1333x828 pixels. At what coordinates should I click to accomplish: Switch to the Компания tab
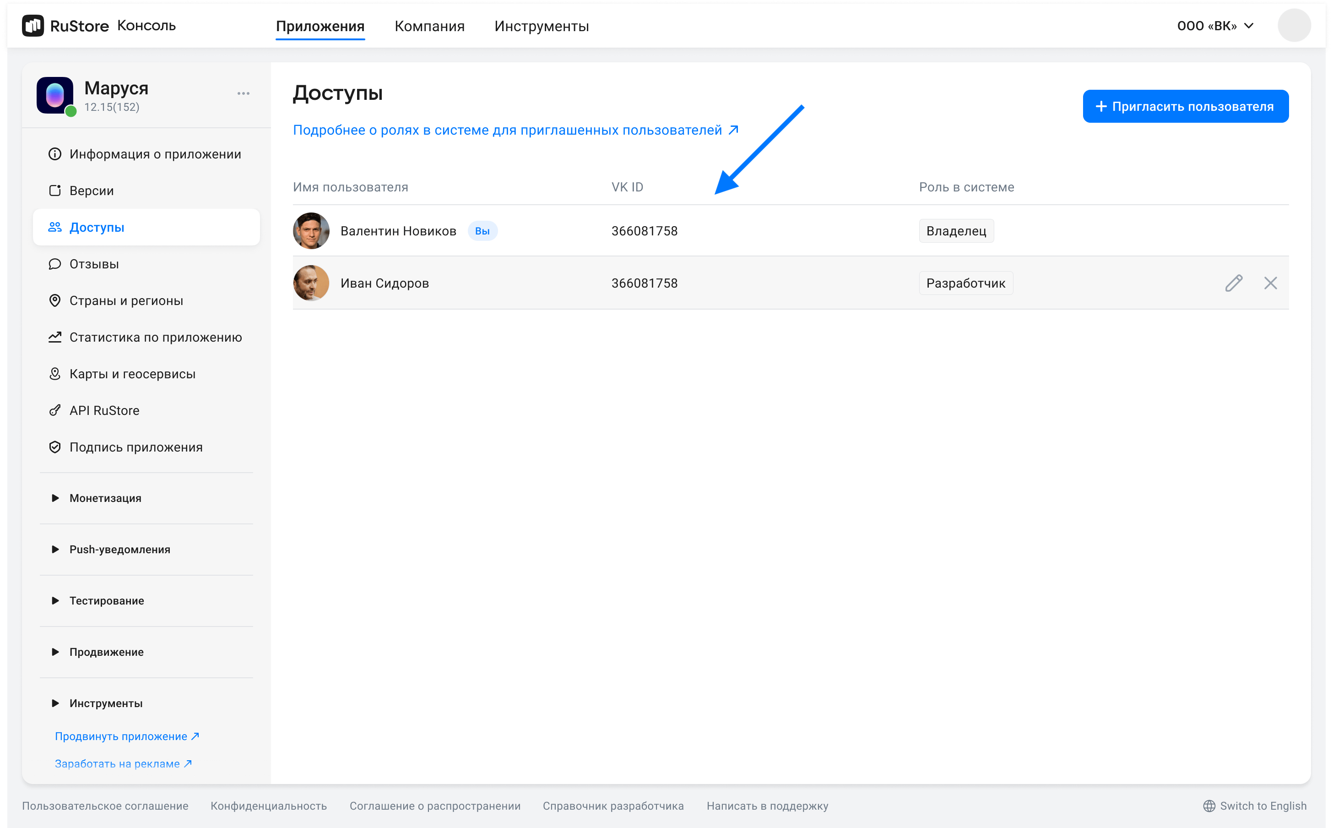click(429, 26)
